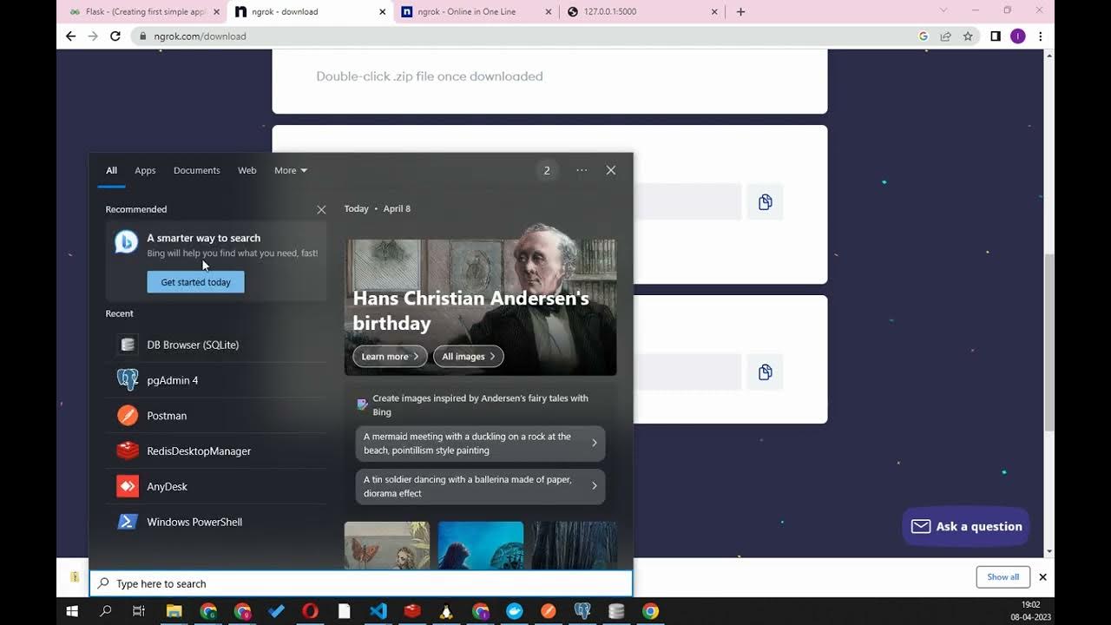Click Show all in the downloads bar
1111x625 pixels.
coord(1003,577)
